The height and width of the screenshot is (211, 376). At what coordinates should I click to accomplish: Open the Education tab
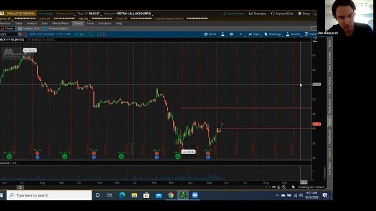pos(105,23)
